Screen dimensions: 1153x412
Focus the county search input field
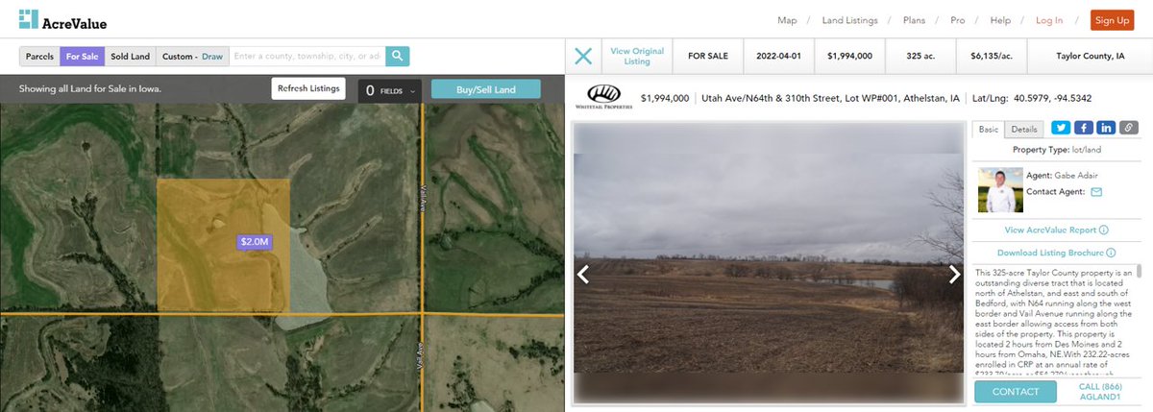tap(307, 57)
